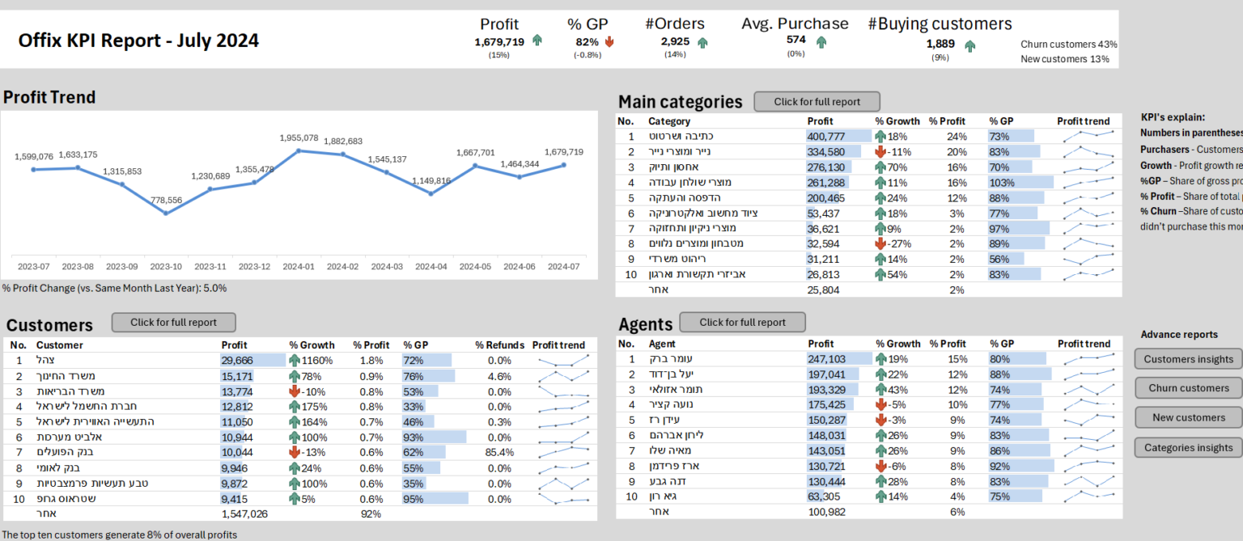Click the green 1160% growth arrow in Customers
This screenshot has height=541, width=1243.
pyautogui.click(x=295, y=361)
